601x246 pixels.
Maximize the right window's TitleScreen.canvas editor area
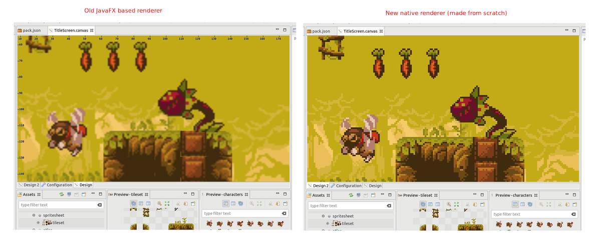click(574, 30)
